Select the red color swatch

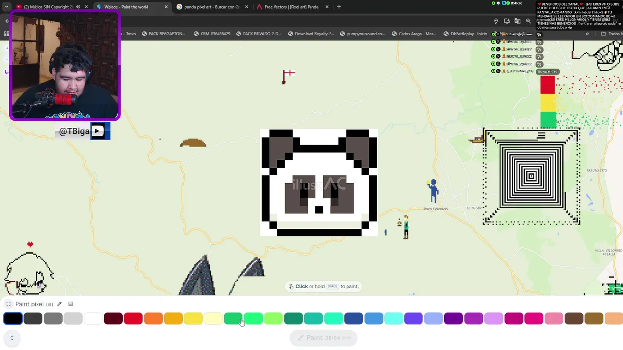pyautogui.click(x=133, y=318)
